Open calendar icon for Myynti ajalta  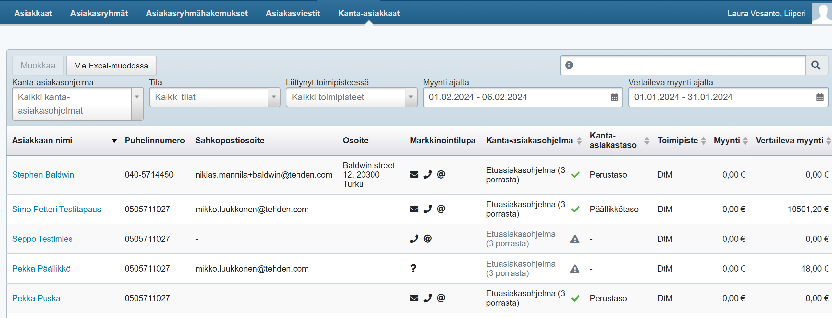[614, 97]
